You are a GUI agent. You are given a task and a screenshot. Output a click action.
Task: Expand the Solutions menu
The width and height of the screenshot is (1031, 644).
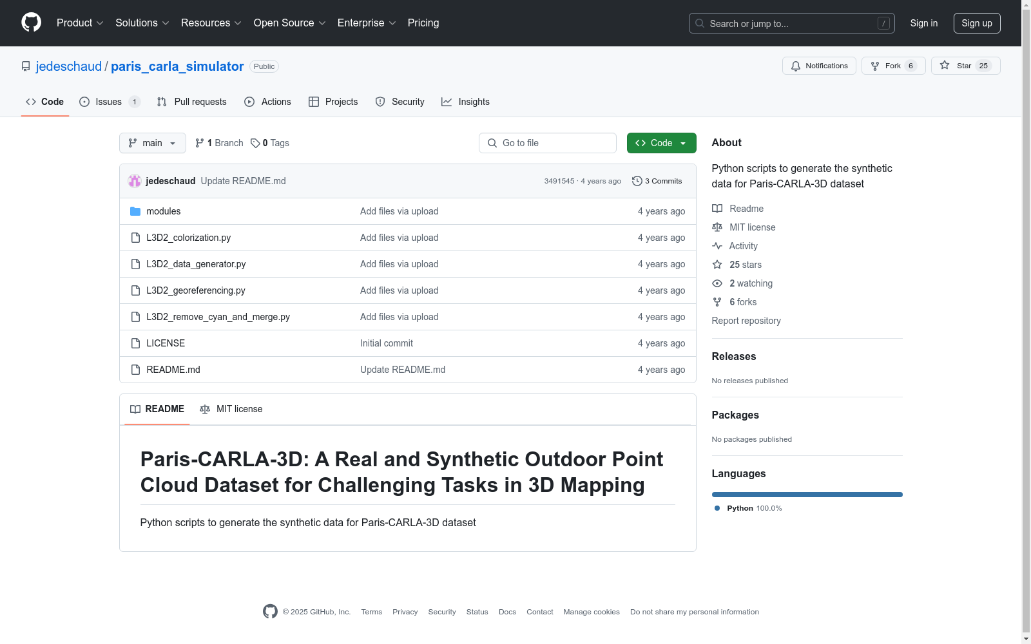click(x=142, y=23)
